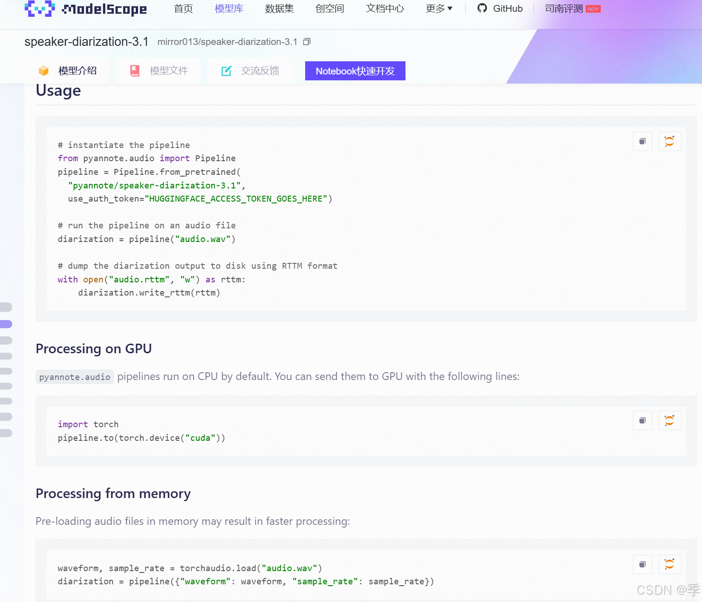Click the first gray outline marker
The image size is (702, 602).
[6, 307]
